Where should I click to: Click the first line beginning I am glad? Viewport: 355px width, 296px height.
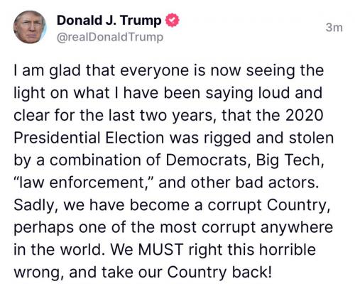tap(168, 70)
